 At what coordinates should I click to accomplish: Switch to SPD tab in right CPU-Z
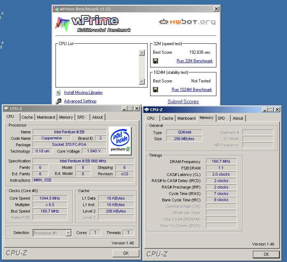[x=221, y=119]
